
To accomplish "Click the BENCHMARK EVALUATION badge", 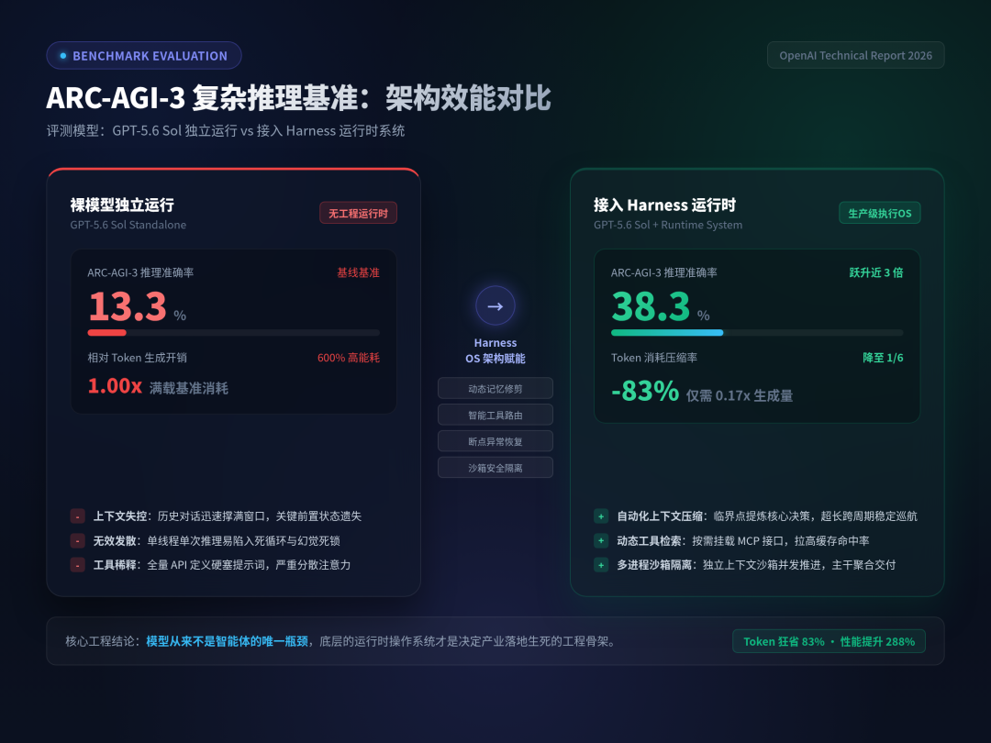I will pyautogui.click(x=144, y=56).
